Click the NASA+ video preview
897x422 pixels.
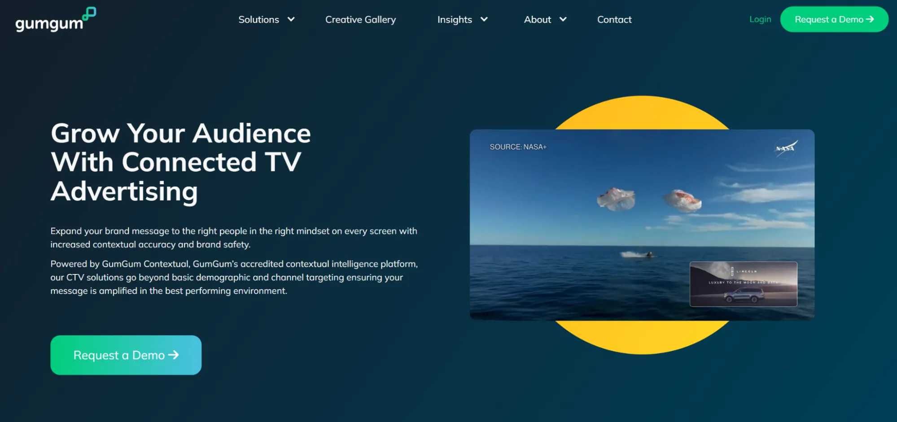(x=642, y=225)
